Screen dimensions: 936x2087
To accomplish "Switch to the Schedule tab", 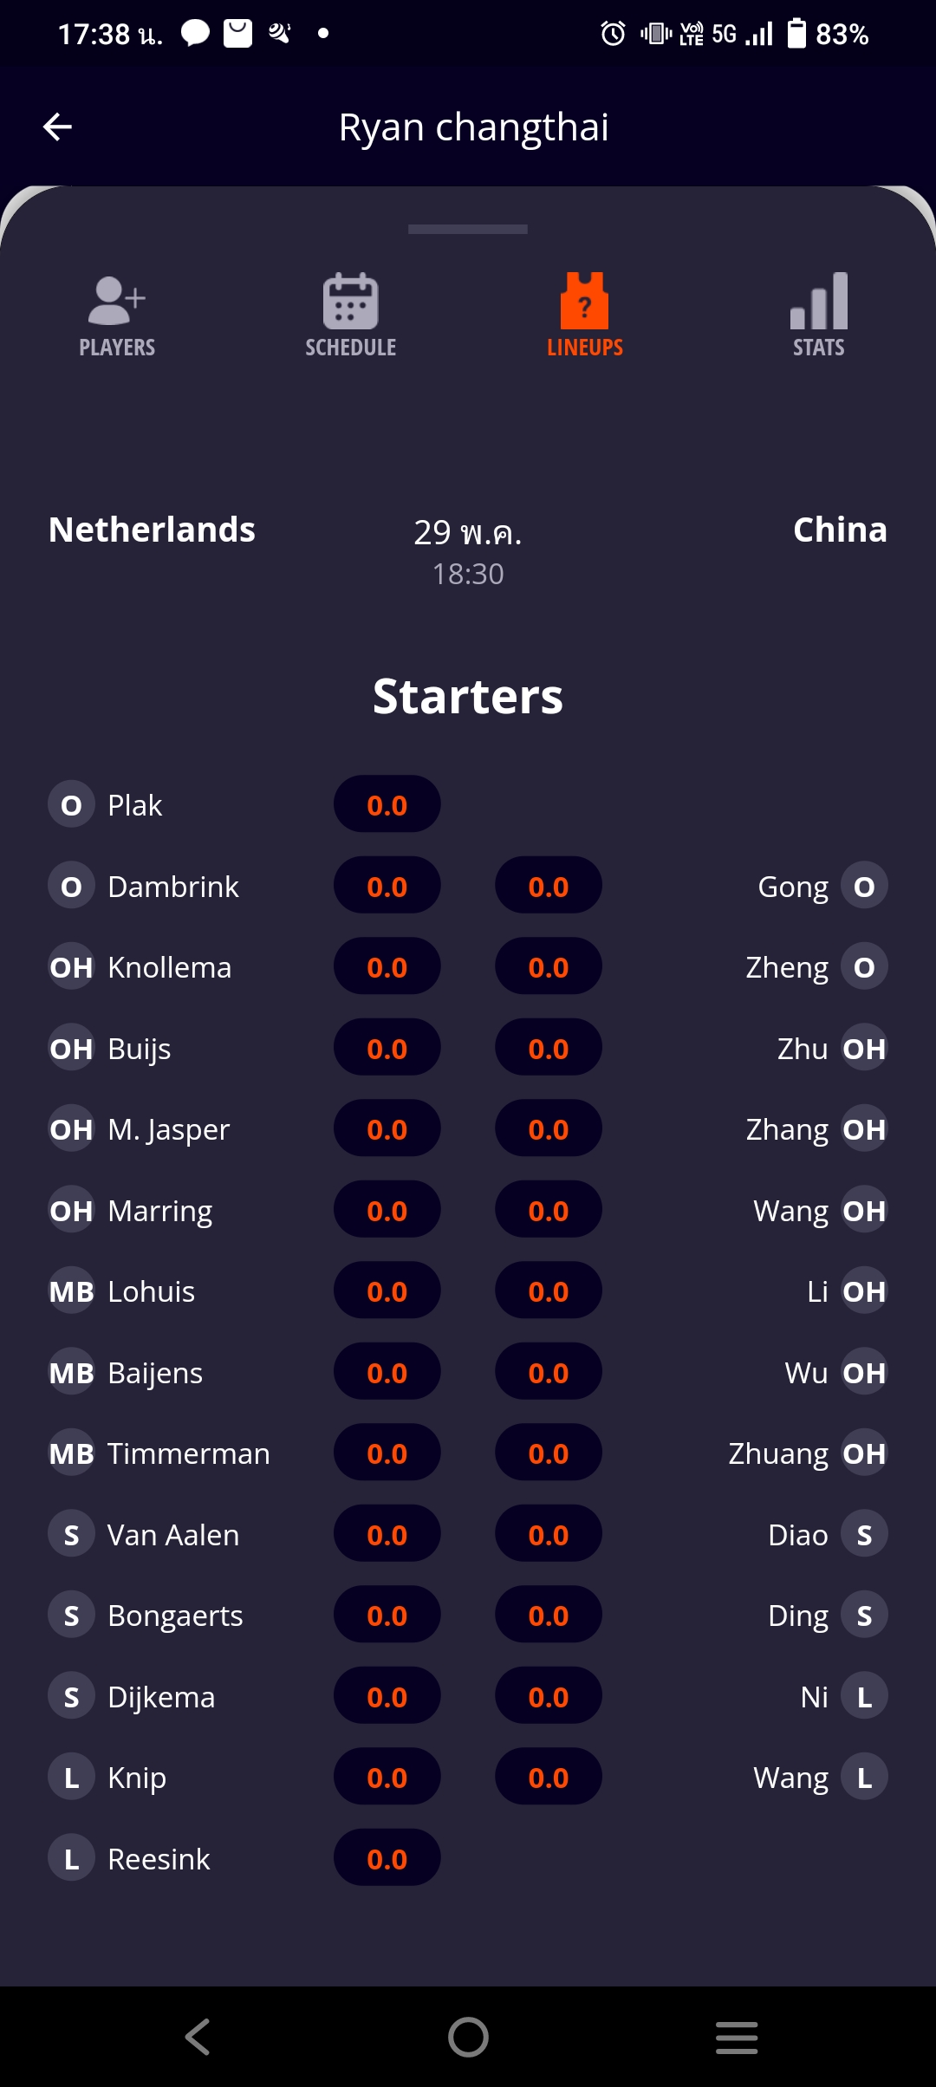I will click(x=350, y=315).
